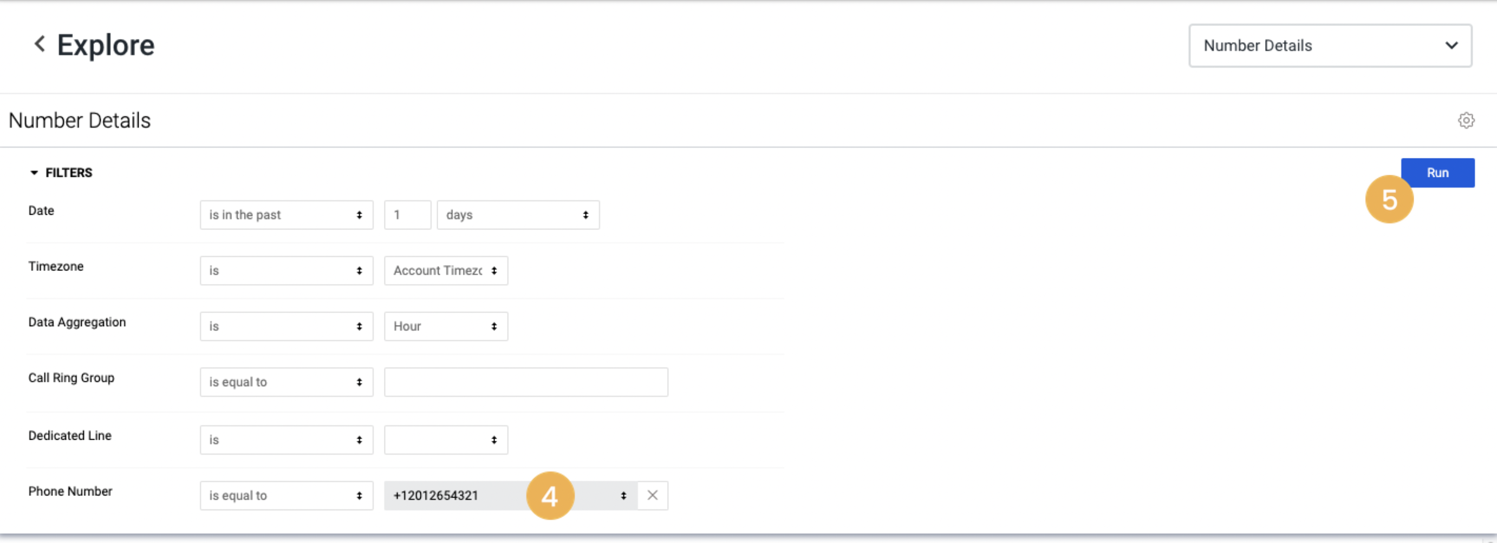Image resolution: width=1497 pixels, height=543 pixels.
Task: Click the sort arrows inside the days dropdown
Action: tap(585, 215)
